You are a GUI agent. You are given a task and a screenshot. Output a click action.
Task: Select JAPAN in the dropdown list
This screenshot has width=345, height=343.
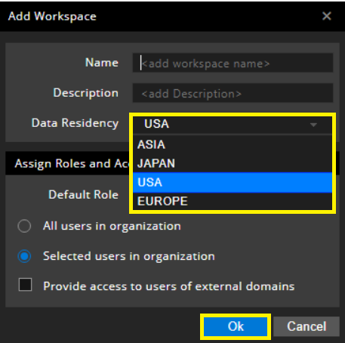233,163
